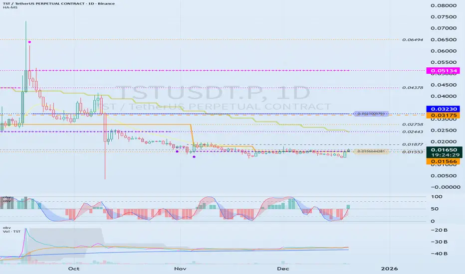
Task: Select the 0.06494 level label
Action: [413, 40]
